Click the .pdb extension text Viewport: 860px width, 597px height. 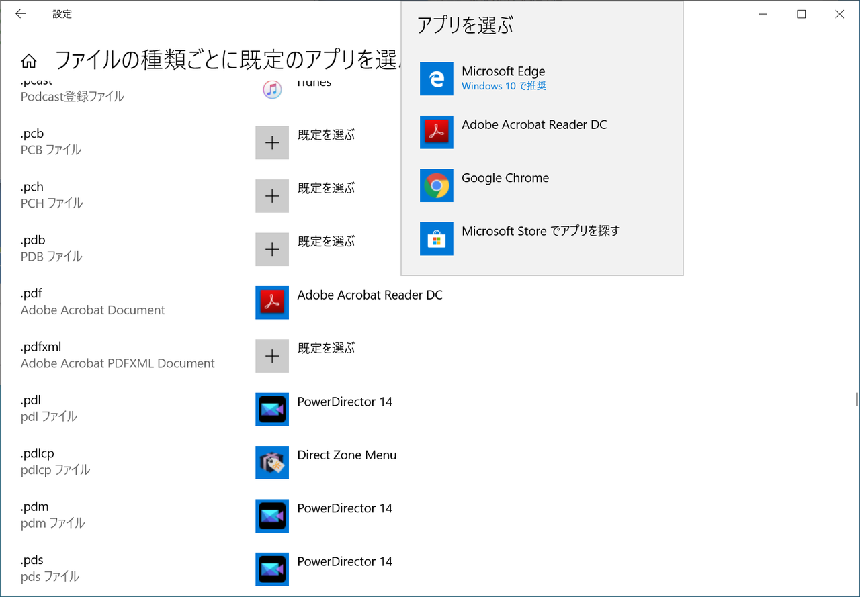(x=33, y=240)
